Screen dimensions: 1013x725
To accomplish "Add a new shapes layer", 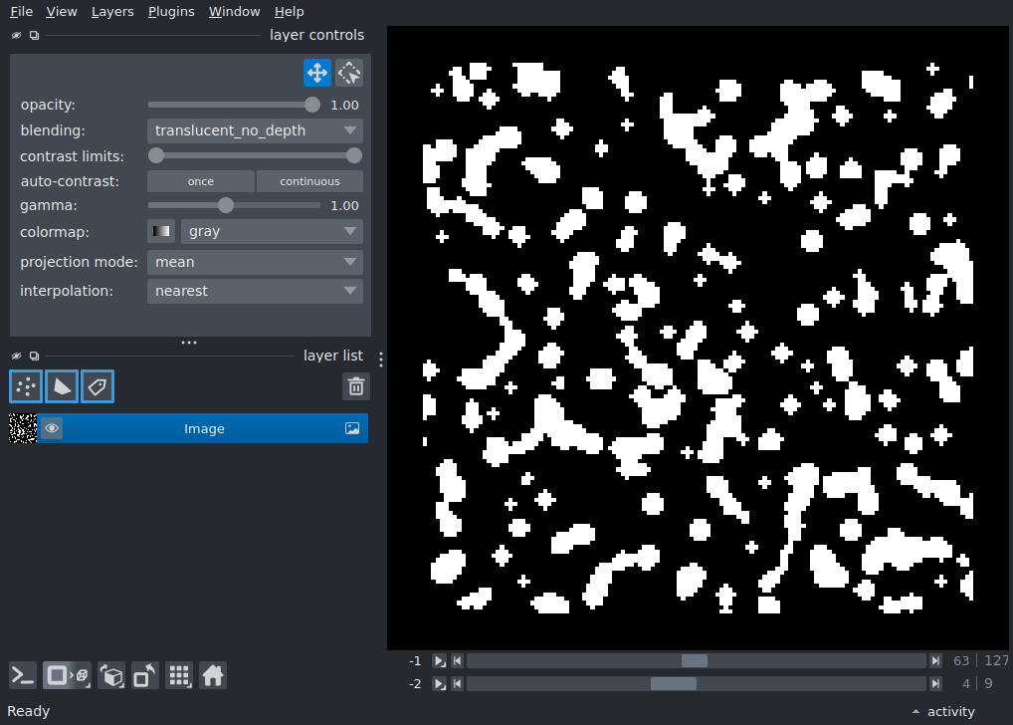I will coord(62,386).
